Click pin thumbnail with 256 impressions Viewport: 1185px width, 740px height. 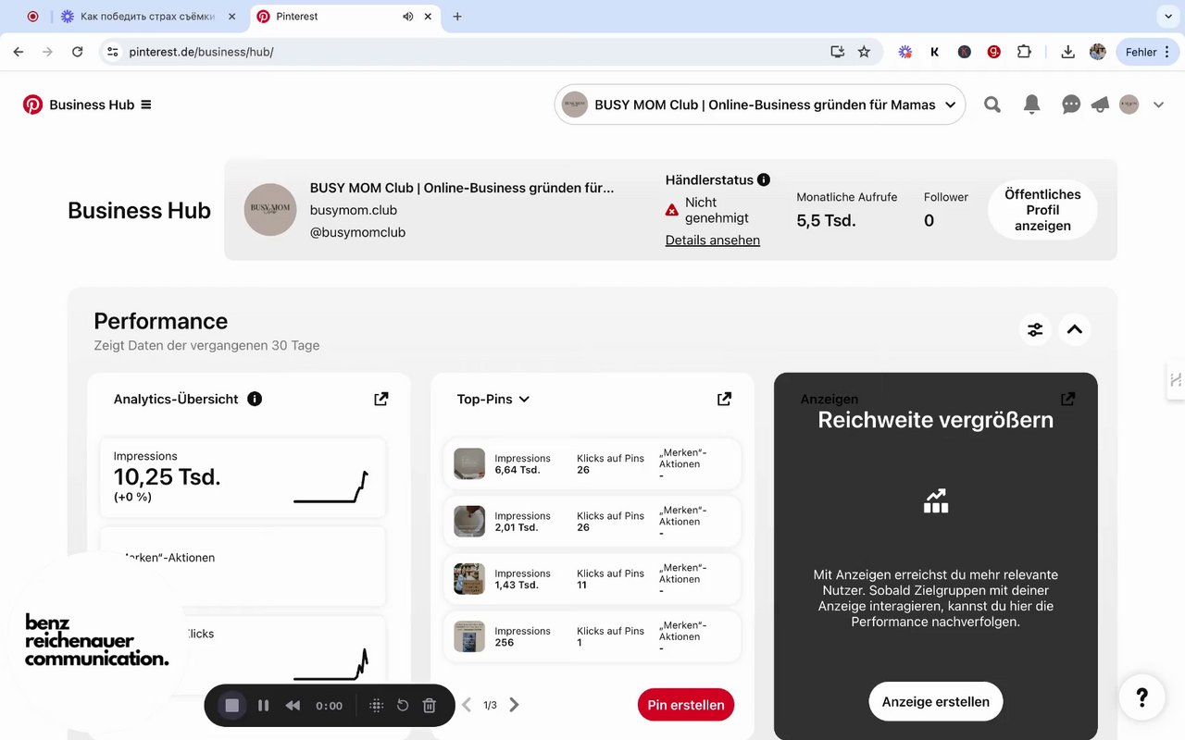click(x=469, y=636)
